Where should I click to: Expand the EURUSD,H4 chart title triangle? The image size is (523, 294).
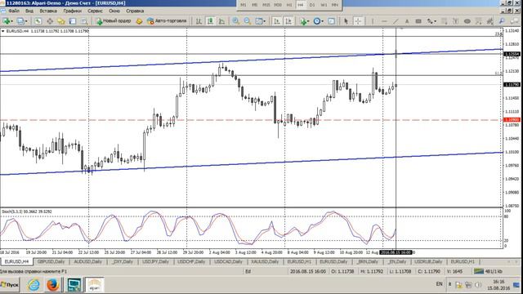(3, 31)
